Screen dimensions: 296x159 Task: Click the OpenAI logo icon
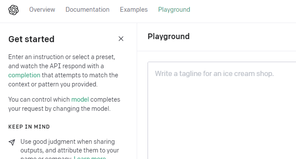click(13, 10)
